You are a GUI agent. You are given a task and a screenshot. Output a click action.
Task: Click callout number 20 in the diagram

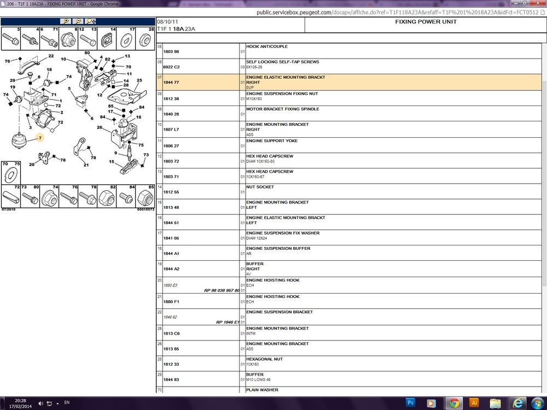pyautogui.click(x=32, y=165)
